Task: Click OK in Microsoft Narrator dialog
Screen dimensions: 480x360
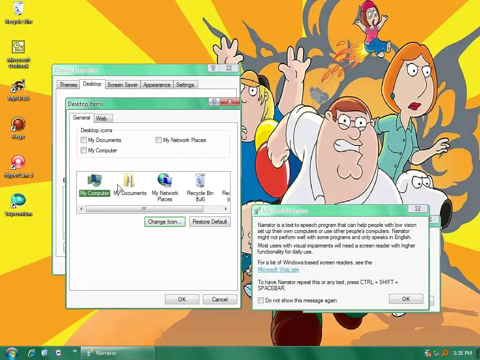Action: [x=406, y=299]
